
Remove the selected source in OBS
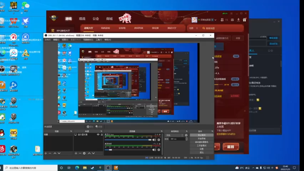pyautogui.click(x=80, y=153)
